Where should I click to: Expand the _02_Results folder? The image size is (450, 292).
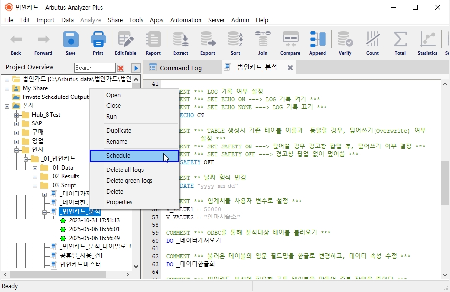point(35,177)
